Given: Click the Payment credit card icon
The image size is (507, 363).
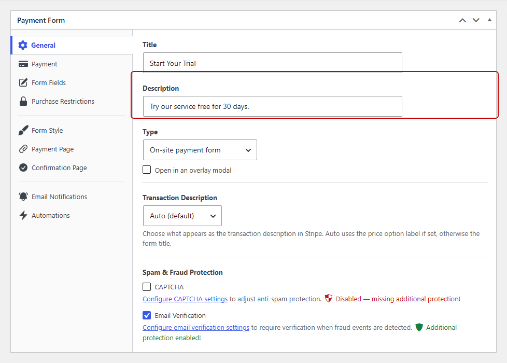Looking at the screenshot, I should coord(23,64).
